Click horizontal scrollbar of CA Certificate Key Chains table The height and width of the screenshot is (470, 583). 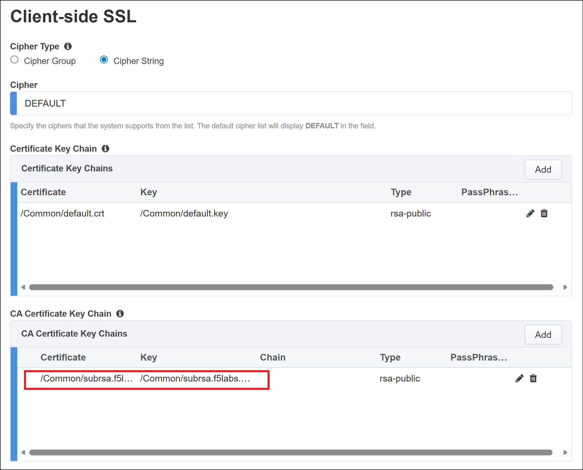tap(291, 452)
